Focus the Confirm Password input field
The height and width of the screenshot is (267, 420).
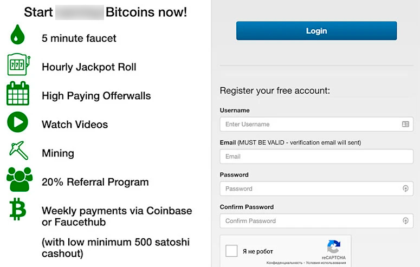pyautogui.click(x=309, y=221)
